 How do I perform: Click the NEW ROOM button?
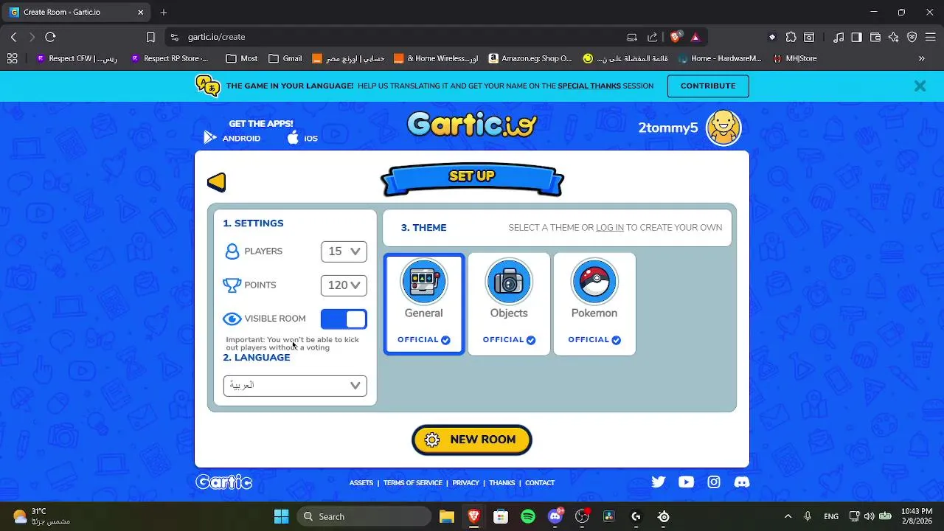click(x=472, y=440)
